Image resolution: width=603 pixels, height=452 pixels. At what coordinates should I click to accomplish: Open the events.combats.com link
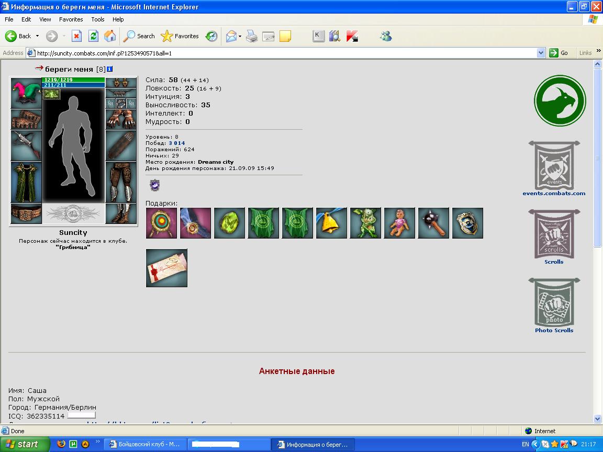(x=554, y=194)
